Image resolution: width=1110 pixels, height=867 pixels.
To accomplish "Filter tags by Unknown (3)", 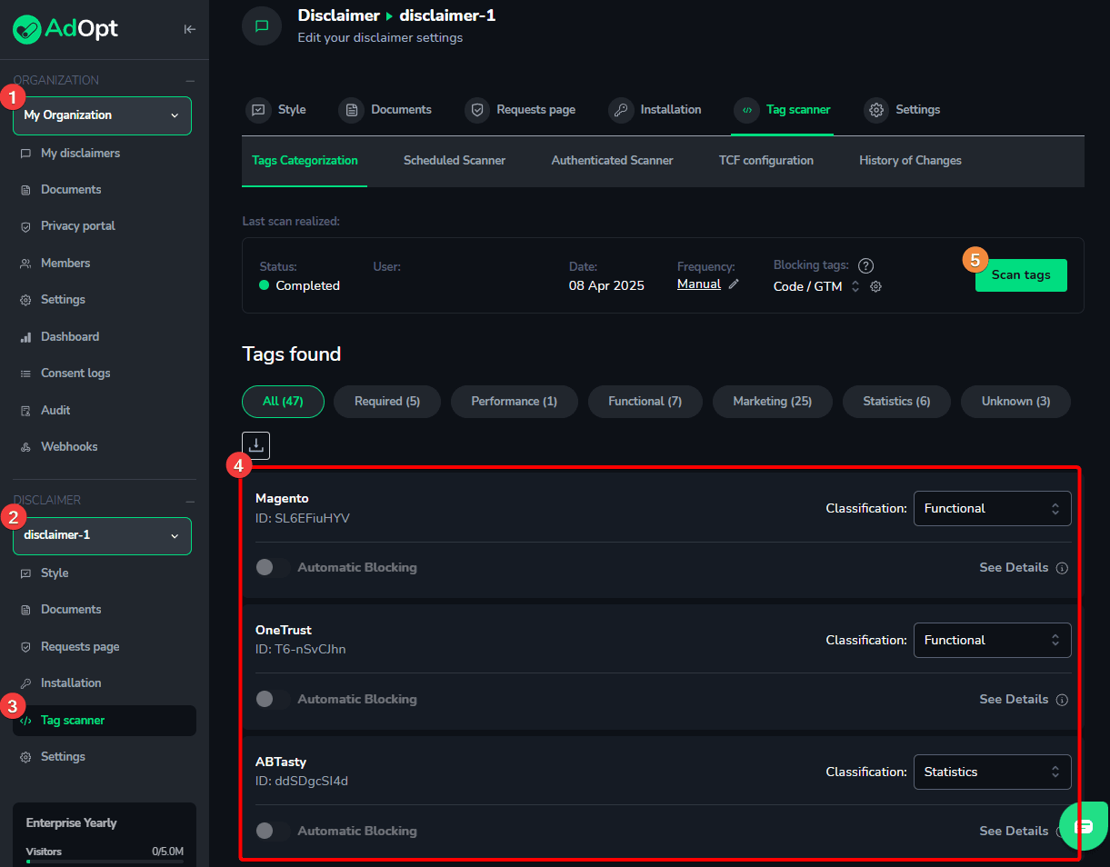I will coord(1015,402).
